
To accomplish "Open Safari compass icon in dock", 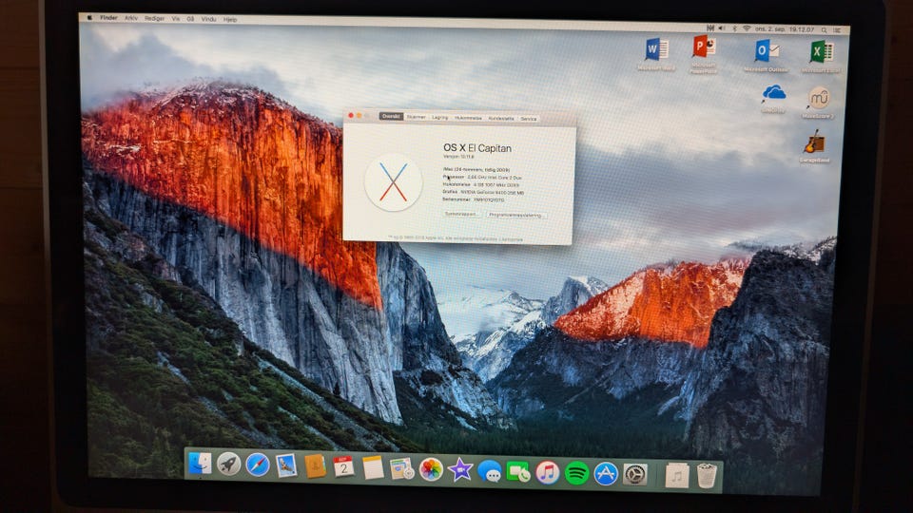I will tap(258, 465).
